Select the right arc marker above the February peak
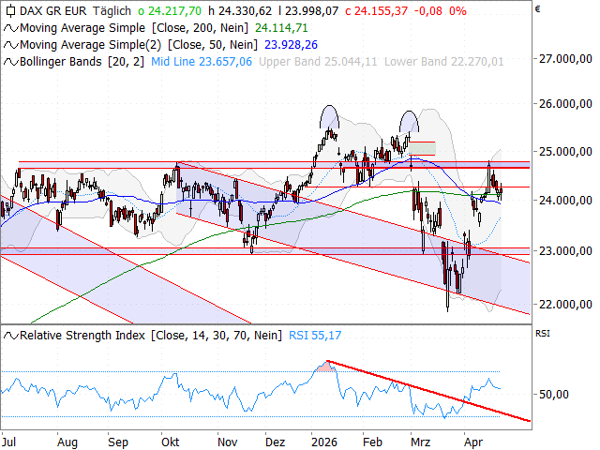The width and height of the screenshot is (600, 450). (x=409, y=120)
